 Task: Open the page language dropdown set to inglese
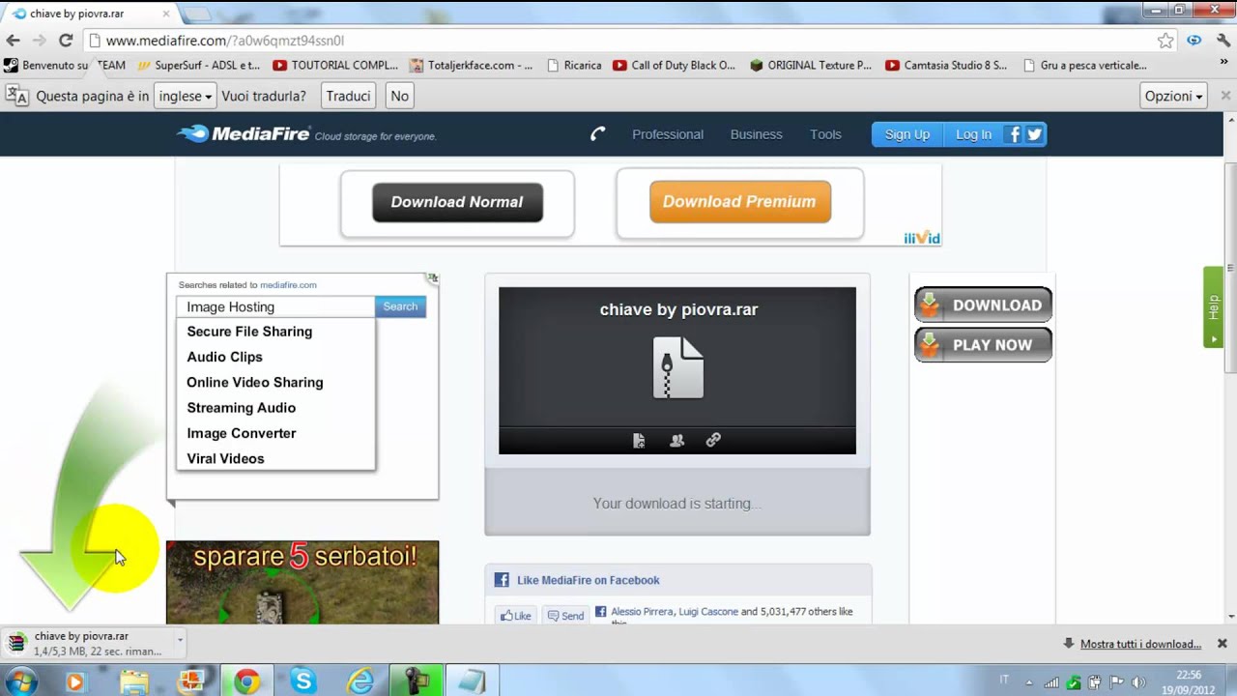tap(184, 96)
